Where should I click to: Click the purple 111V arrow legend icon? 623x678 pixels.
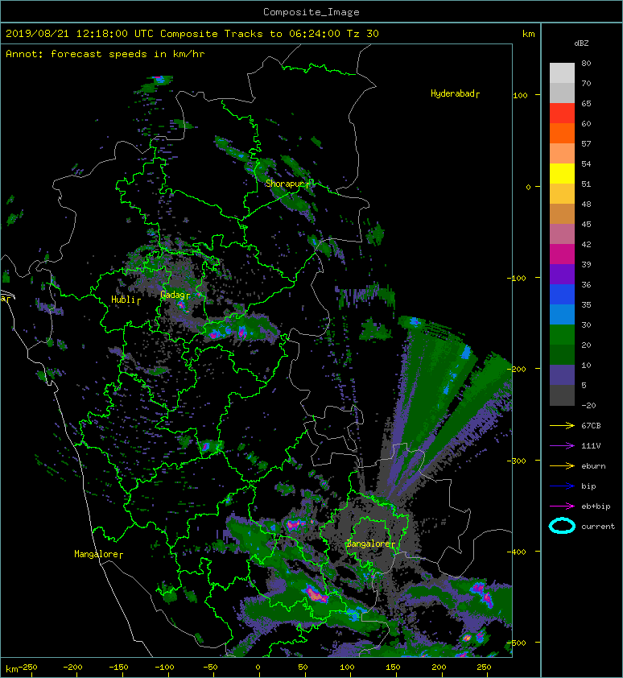click(562, 446)
